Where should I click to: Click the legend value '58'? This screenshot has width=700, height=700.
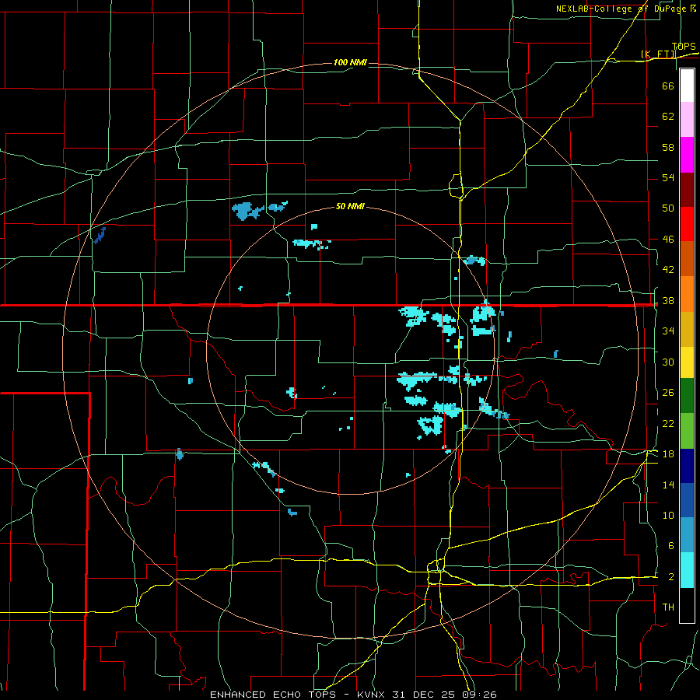pyautogui.click(x=668, y=147)
